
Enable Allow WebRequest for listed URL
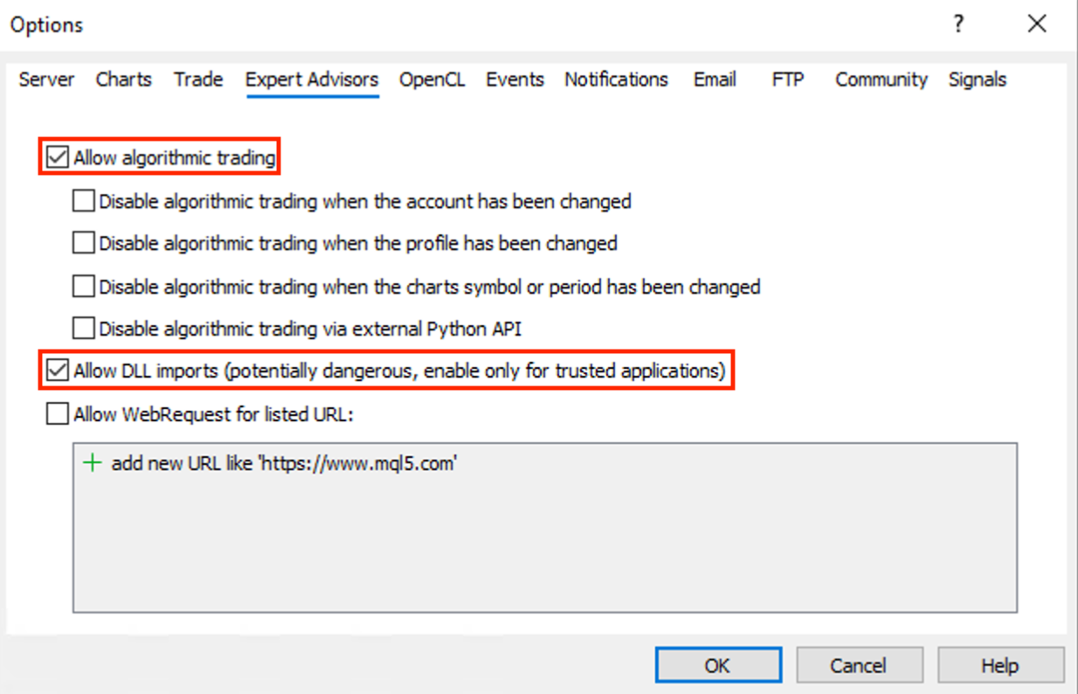click(x=58, y=413)
